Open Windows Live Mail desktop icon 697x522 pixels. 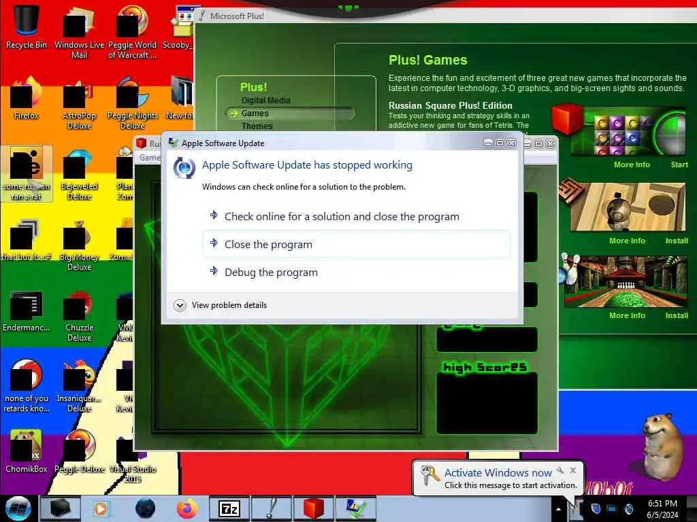(x=79, y=32)
